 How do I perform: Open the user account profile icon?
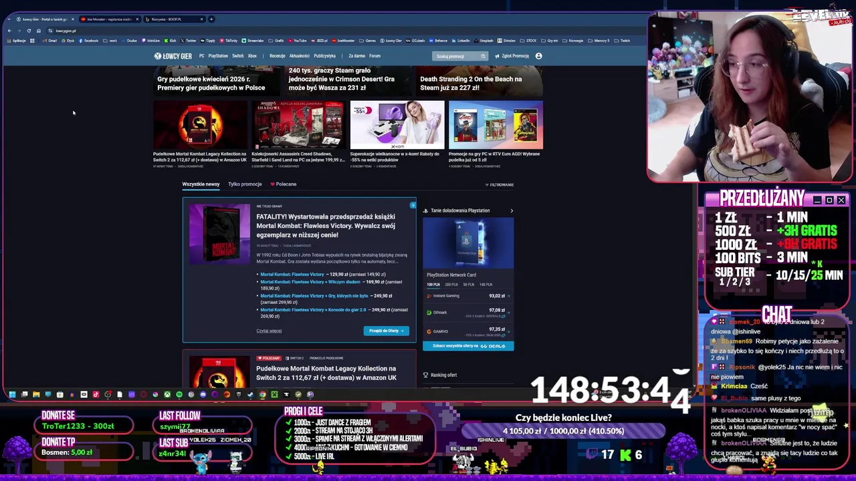click(538, 56)
